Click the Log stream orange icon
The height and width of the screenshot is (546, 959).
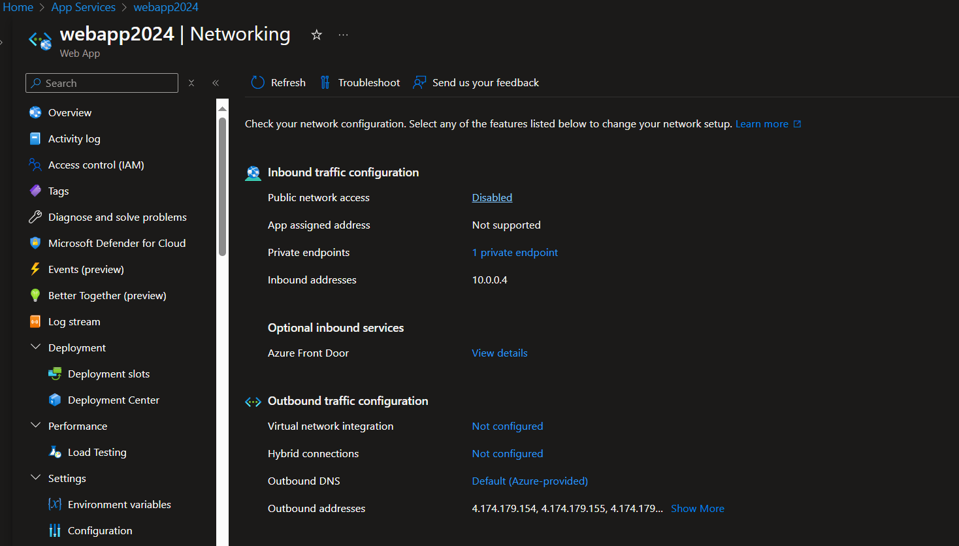[x=35, y=321]
